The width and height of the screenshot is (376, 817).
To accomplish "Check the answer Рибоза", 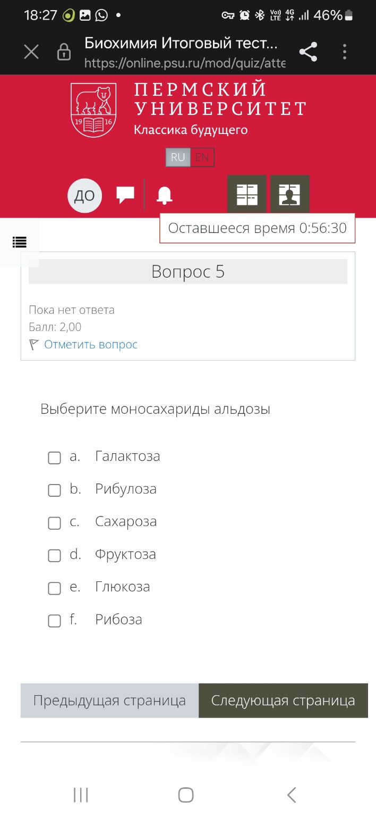I will pos(54,621).
